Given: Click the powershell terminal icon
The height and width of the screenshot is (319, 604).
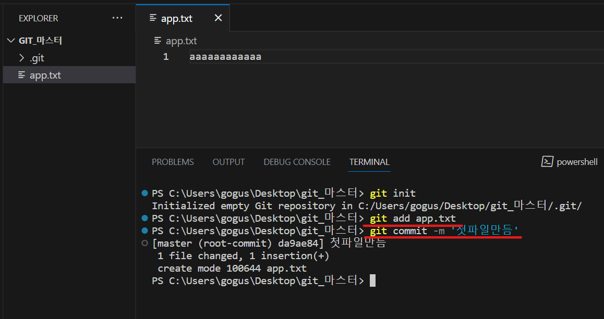Looking at the screenshot, I should 547,162.
